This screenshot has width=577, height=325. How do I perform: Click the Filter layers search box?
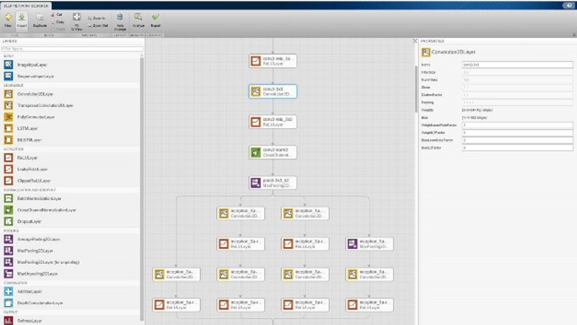(72, 49)
